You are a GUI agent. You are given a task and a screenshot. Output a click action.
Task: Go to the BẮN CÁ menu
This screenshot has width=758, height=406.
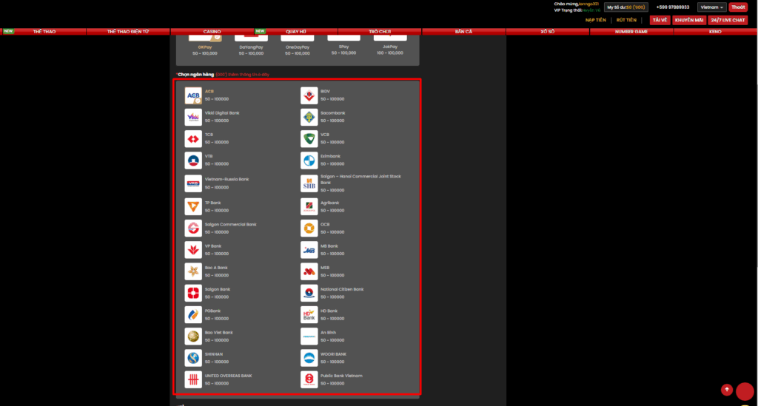tap(463, 31)
